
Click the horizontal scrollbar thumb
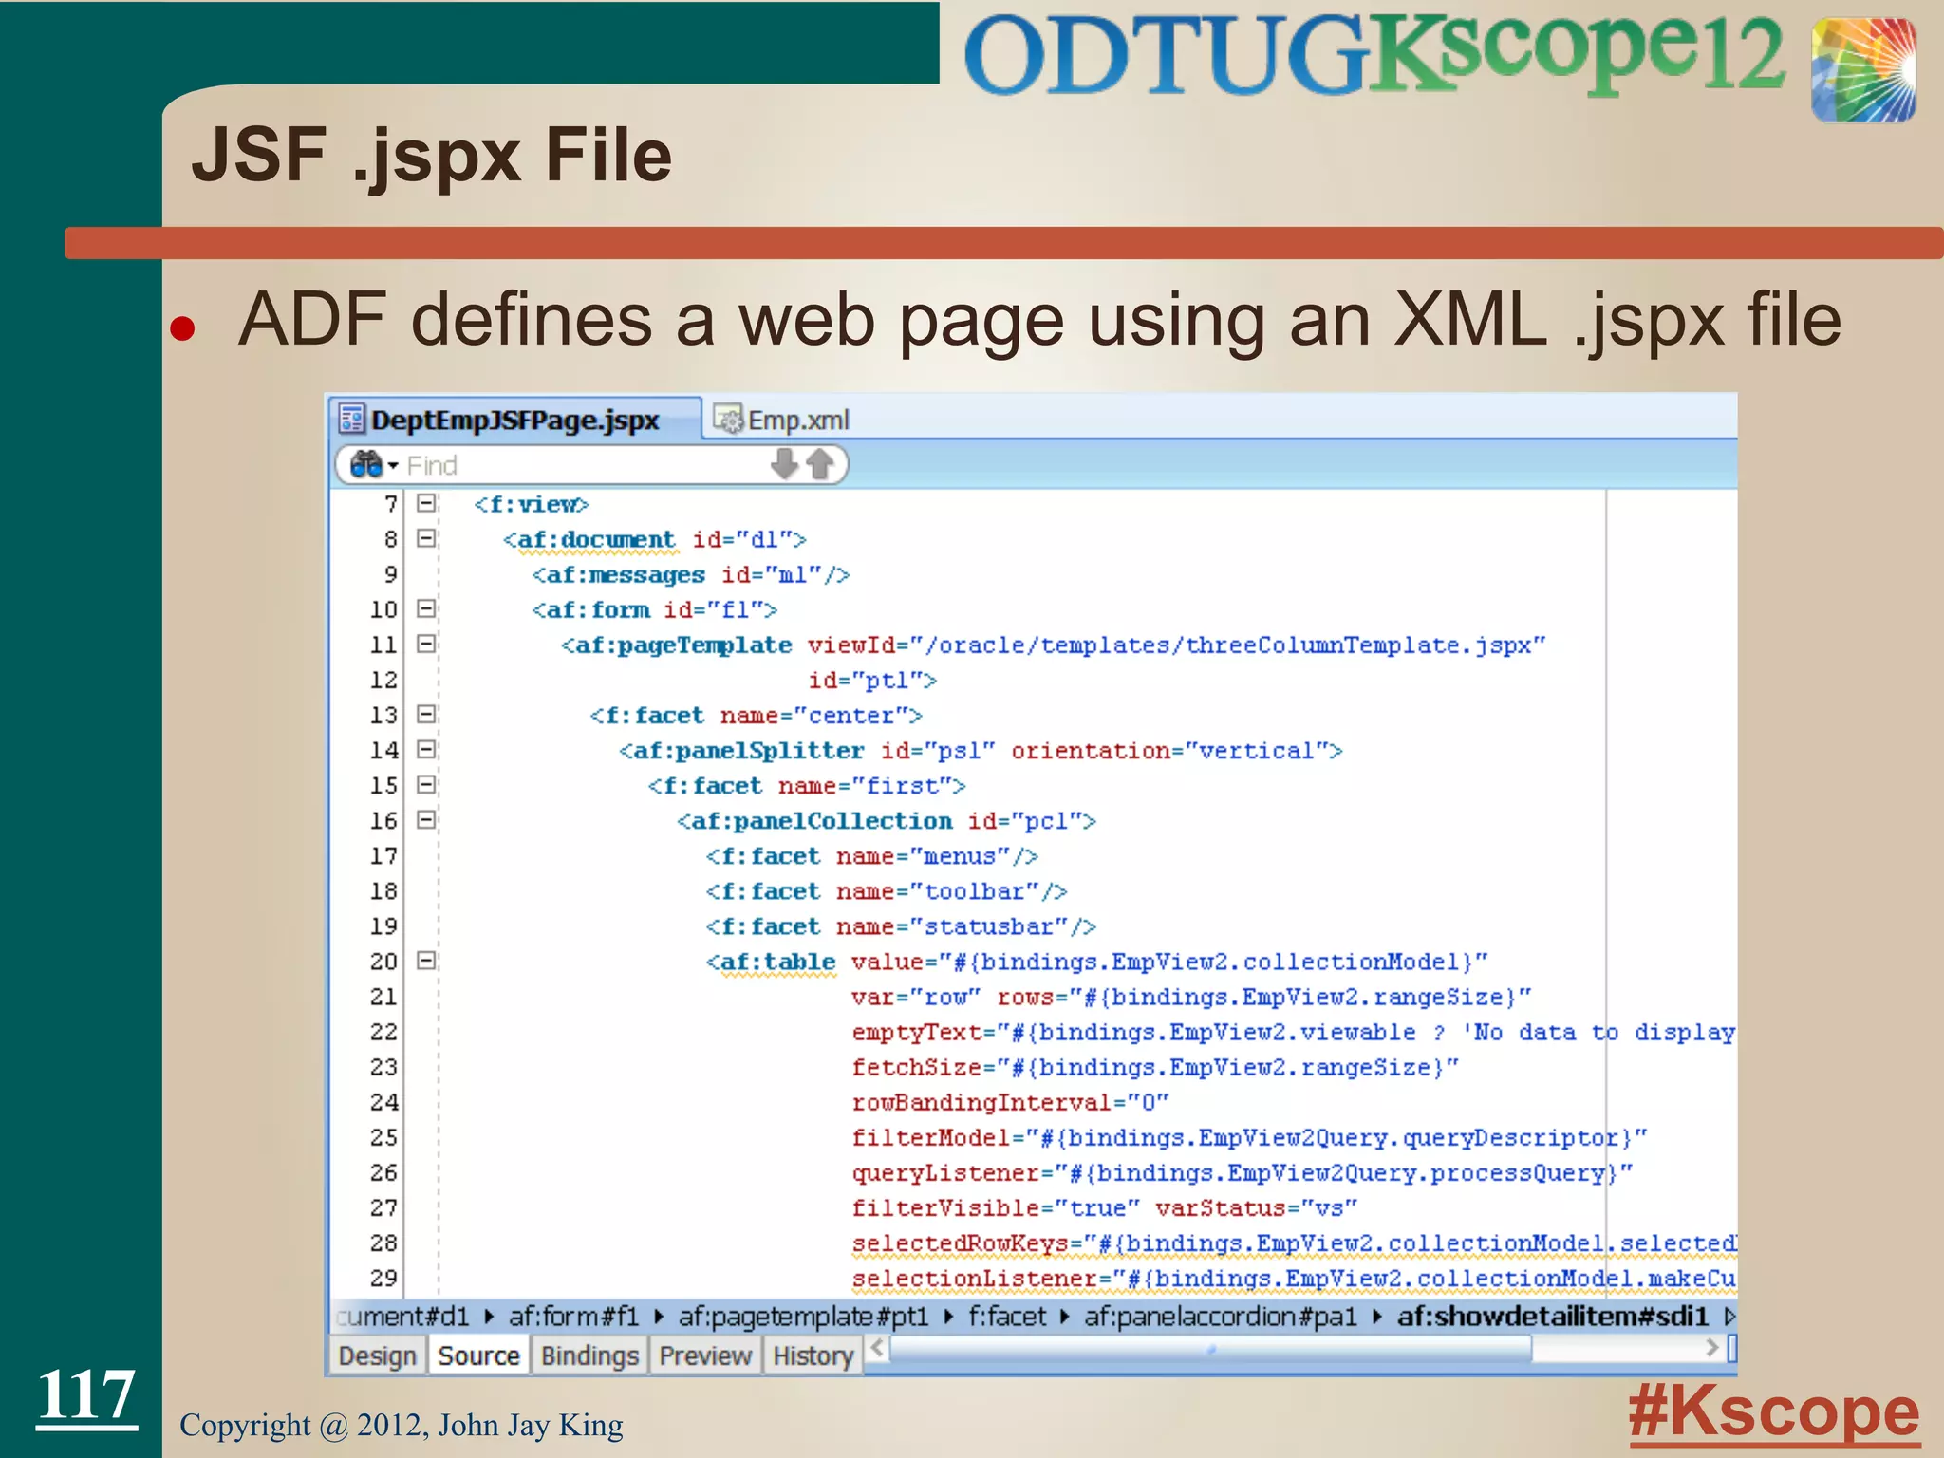[1211, 1348]
